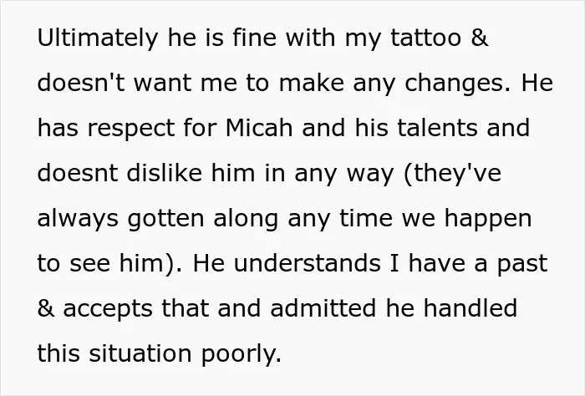Click the word "talents"
The height and width of the screenshot is (396, 585).
point(437,128)
